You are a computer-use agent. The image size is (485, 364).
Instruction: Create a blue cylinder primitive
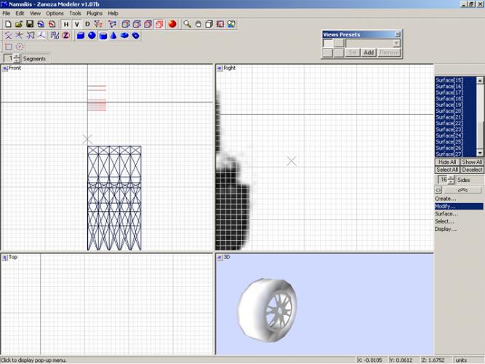103,35
